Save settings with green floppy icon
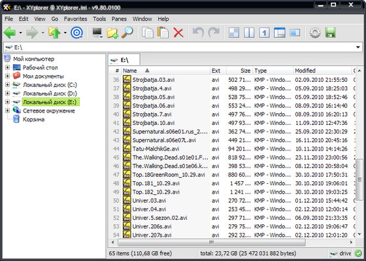The image size is (366, 261). coord(330,33)
